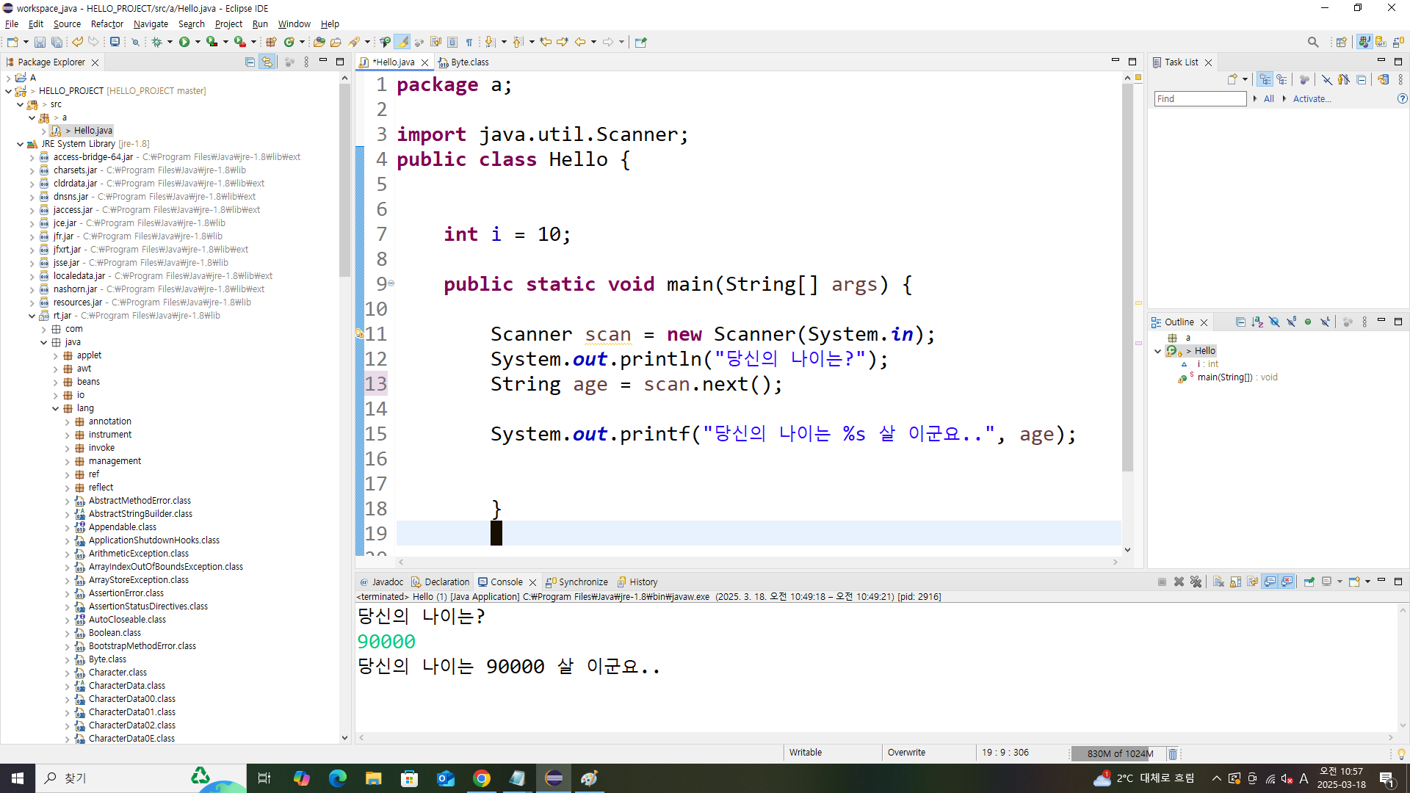Click the All link in Task List
Image resolution: width=1410 pixels, height=793 pixels.
pyautogui.click(x=1268, y=98)
